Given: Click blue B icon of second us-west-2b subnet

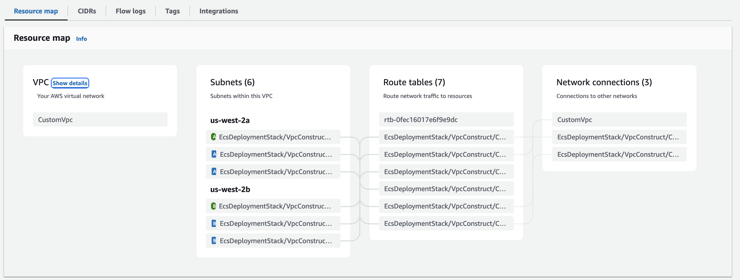Looking at the screenshot, I should coord(214,223).
